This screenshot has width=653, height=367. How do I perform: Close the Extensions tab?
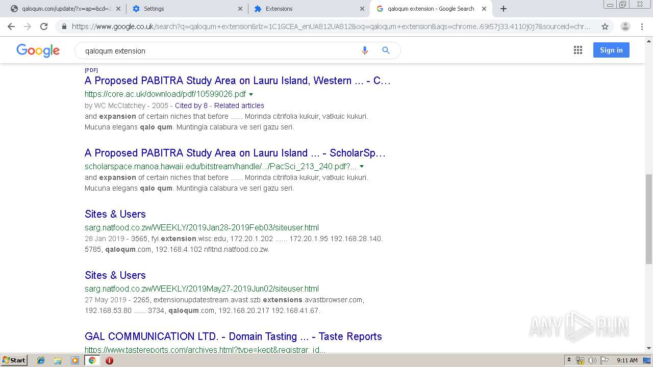pyautogui.click(x=362, y=9)
